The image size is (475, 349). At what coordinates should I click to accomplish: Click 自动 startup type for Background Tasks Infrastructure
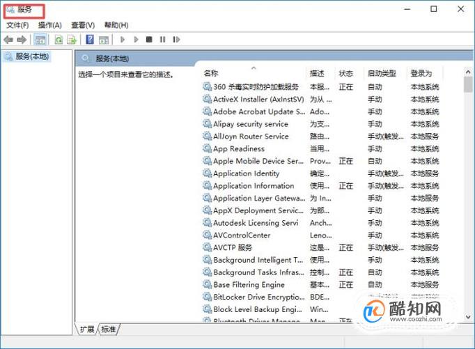[375, 272]
